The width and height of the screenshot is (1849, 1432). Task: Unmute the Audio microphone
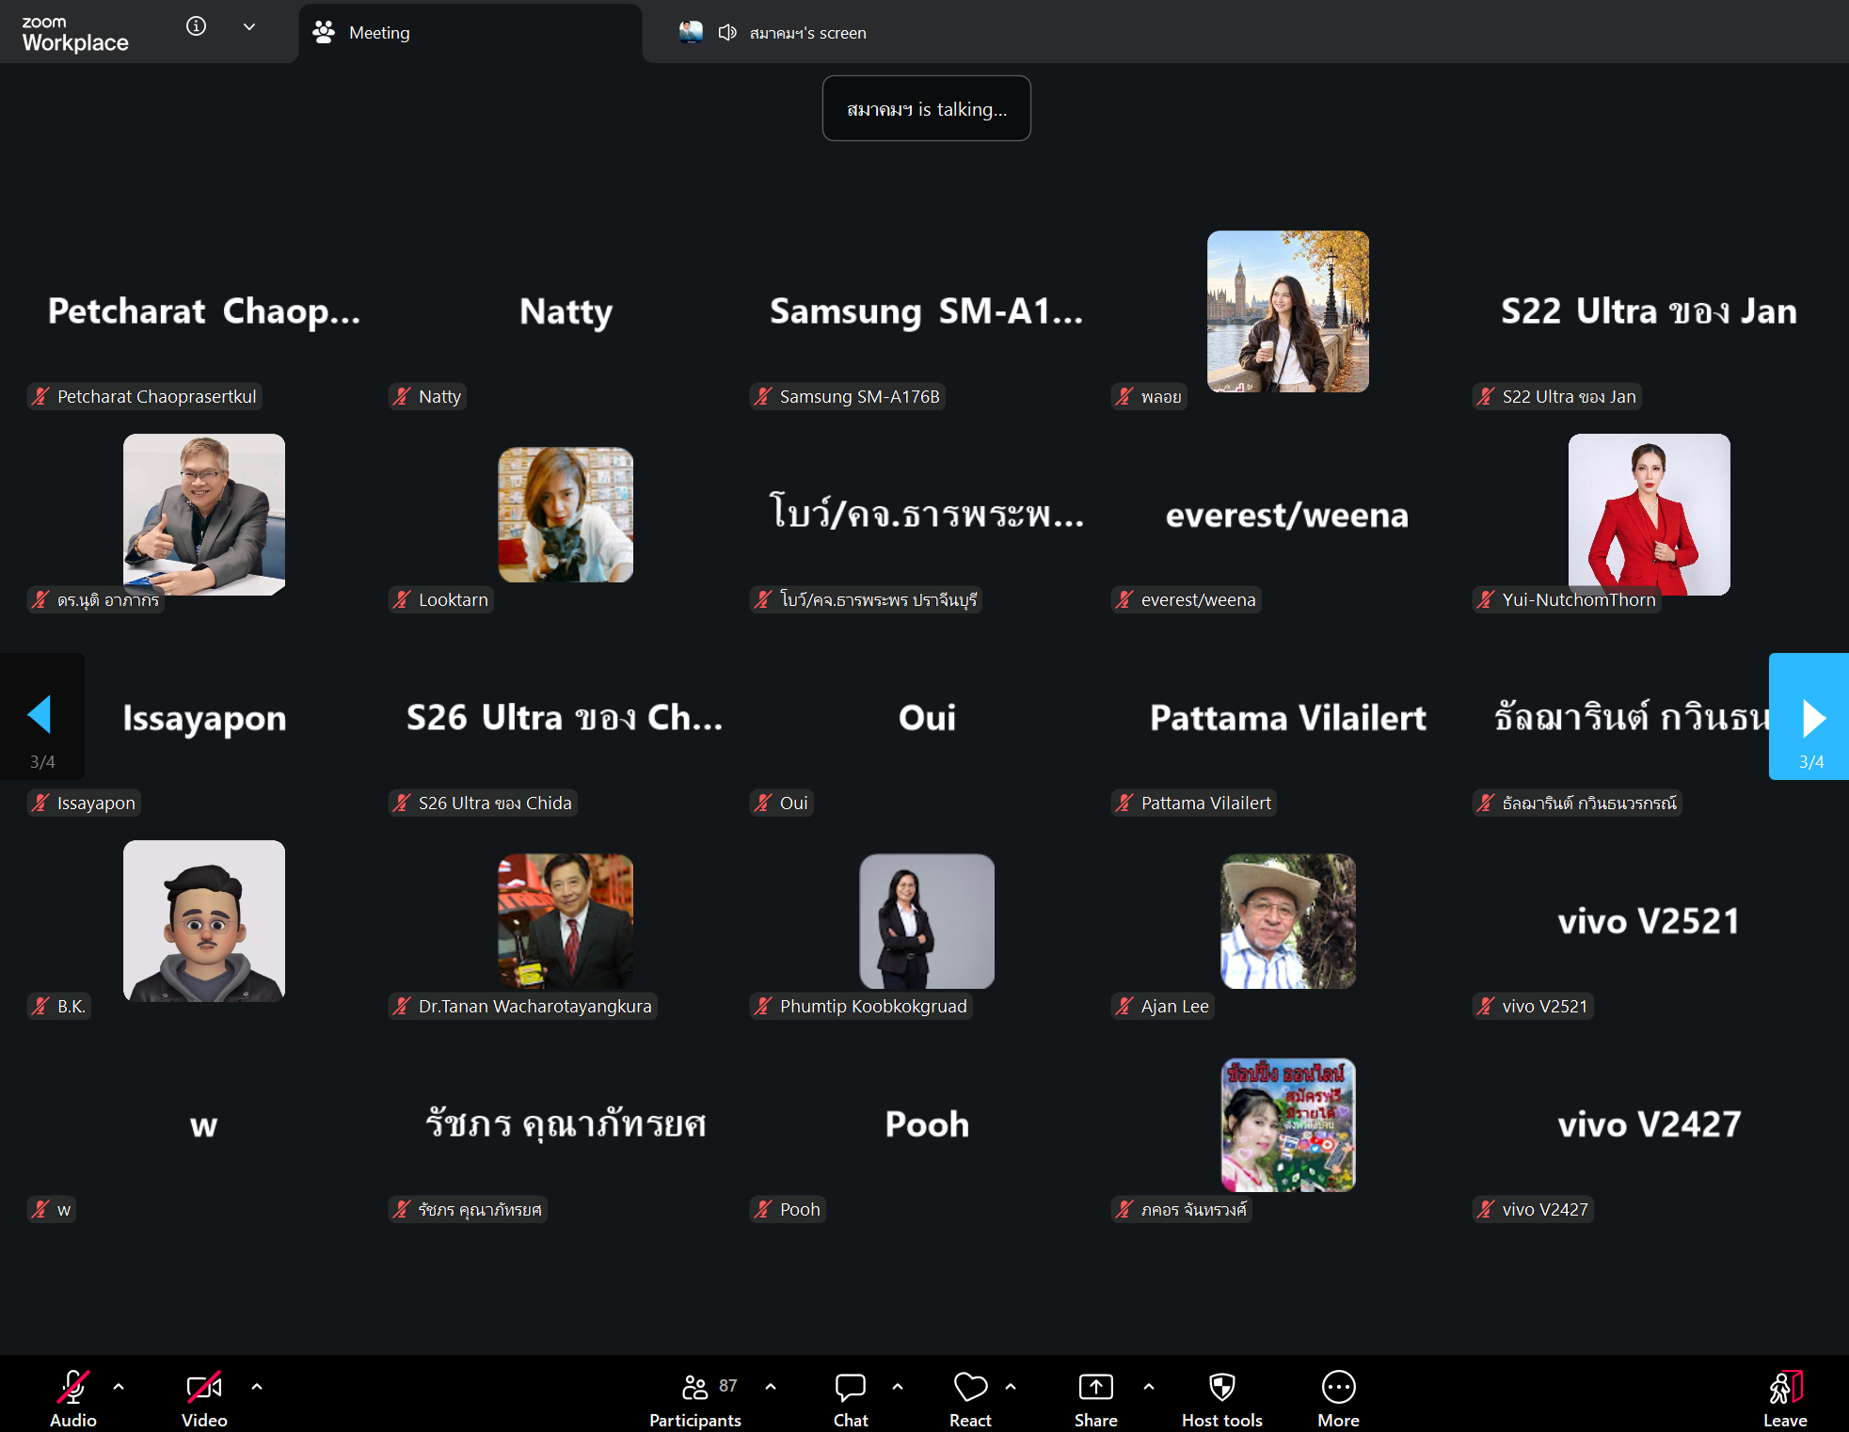coord(73,1387)
